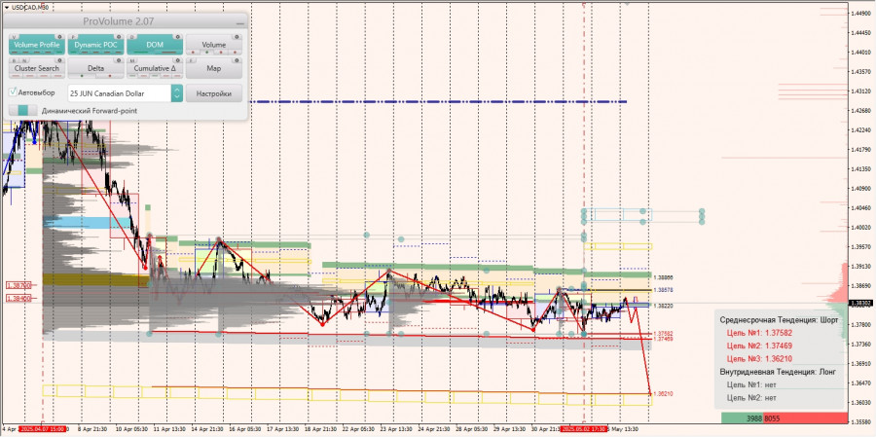Open the Настройки settings button
The width and height of the screenshot is (876, 437).
[213, 93]
